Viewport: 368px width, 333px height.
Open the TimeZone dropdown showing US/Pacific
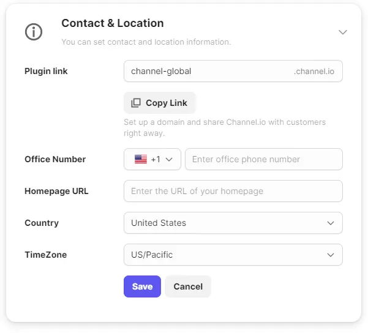point(233,255)
